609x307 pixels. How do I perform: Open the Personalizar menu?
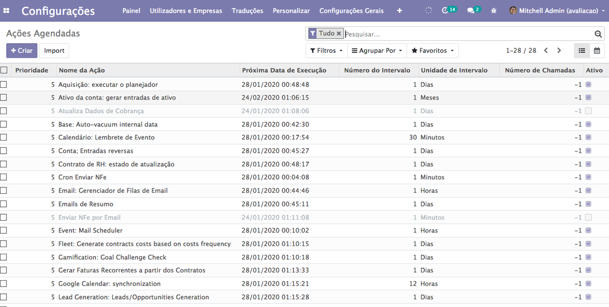tap(291, 11)
